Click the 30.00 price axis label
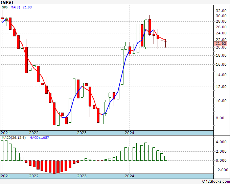 [x=221, y=16]
